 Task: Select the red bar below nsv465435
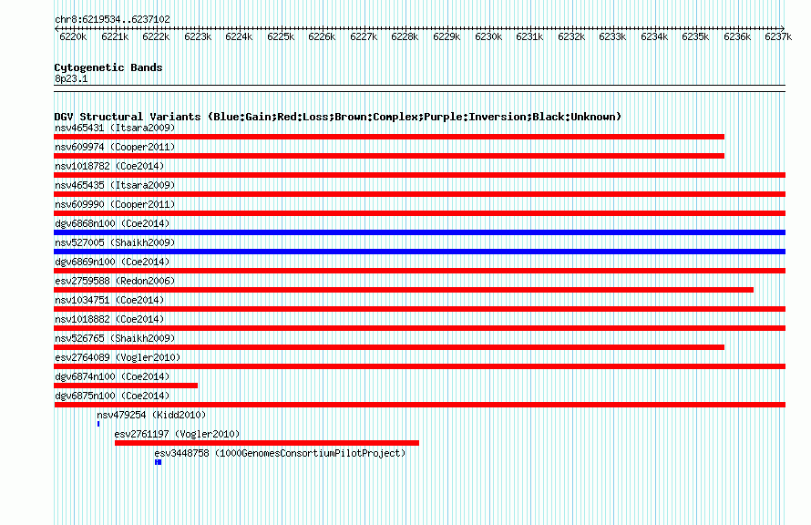(419, 194)
